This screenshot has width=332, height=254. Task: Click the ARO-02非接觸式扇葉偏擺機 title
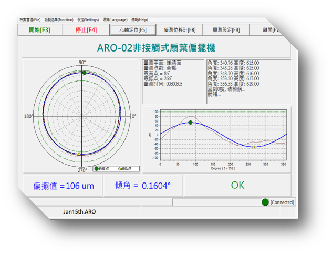click(x=156, y=48)
